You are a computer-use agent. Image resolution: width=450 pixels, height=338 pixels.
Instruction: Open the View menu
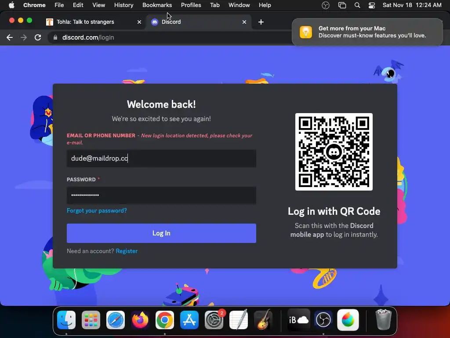click(98, 5)
